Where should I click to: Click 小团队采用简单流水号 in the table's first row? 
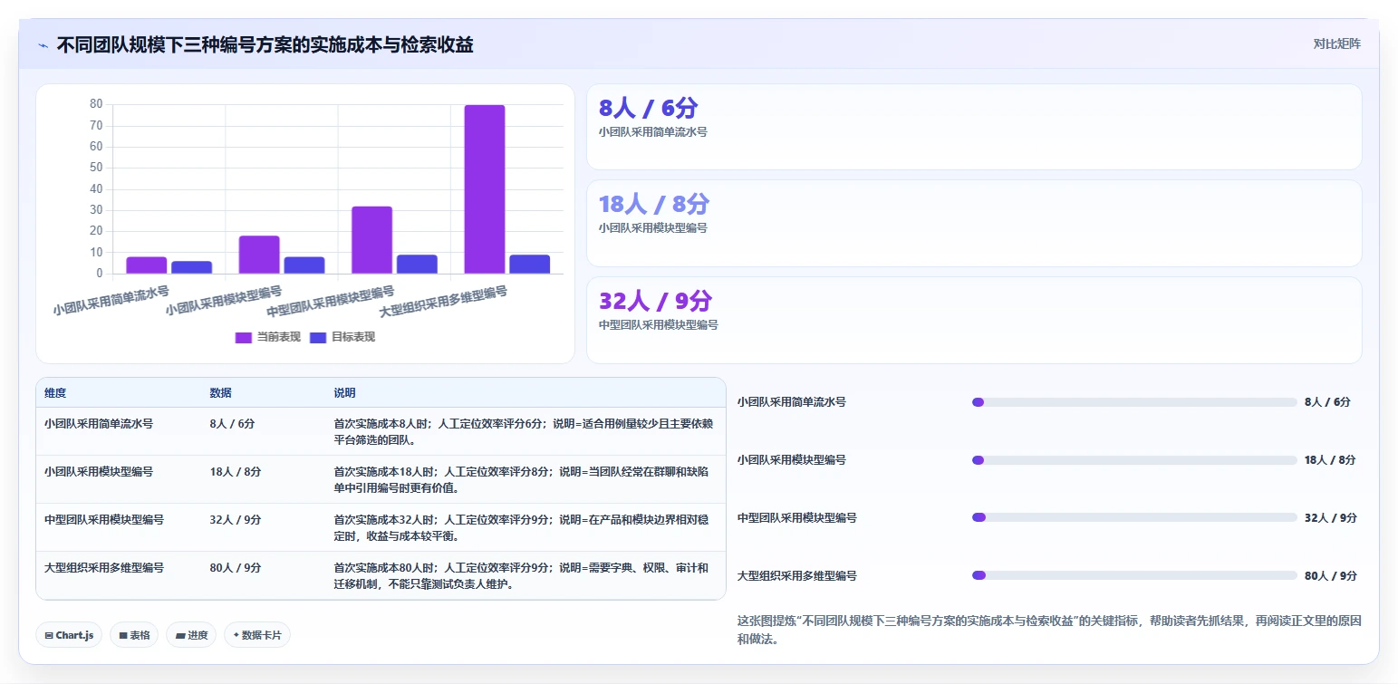(x=99, y=423)
